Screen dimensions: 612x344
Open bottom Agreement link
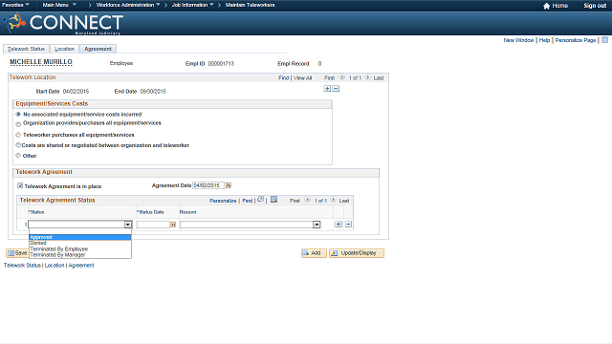(x=81, y=266)
